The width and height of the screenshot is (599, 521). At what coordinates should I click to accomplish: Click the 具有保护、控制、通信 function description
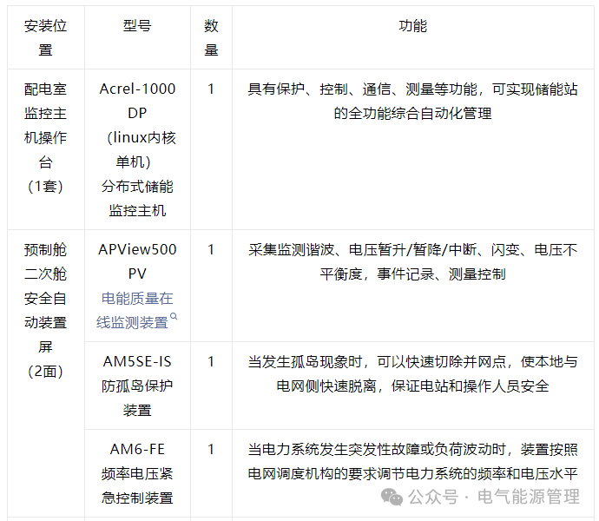point(412,101)
